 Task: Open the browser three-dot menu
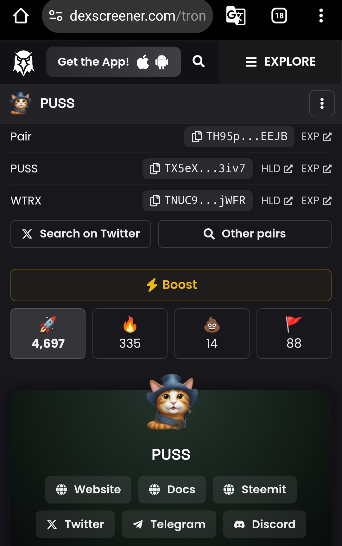(x=321, y=16)
